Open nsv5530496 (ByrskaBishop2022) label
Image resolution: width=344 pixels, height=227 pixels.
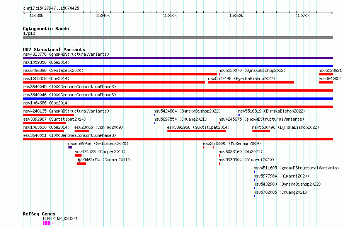(x=286, y=127)
